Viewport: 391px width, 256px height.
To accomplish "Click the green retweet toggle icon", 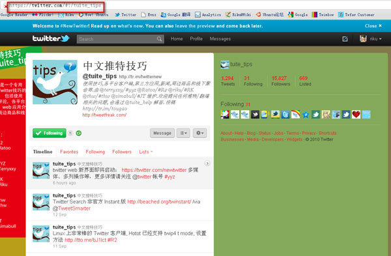I will click(x=79, y=133).
